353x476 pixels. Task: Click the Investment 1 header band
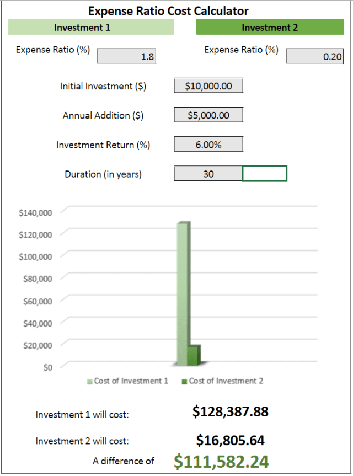coord(91,28)
